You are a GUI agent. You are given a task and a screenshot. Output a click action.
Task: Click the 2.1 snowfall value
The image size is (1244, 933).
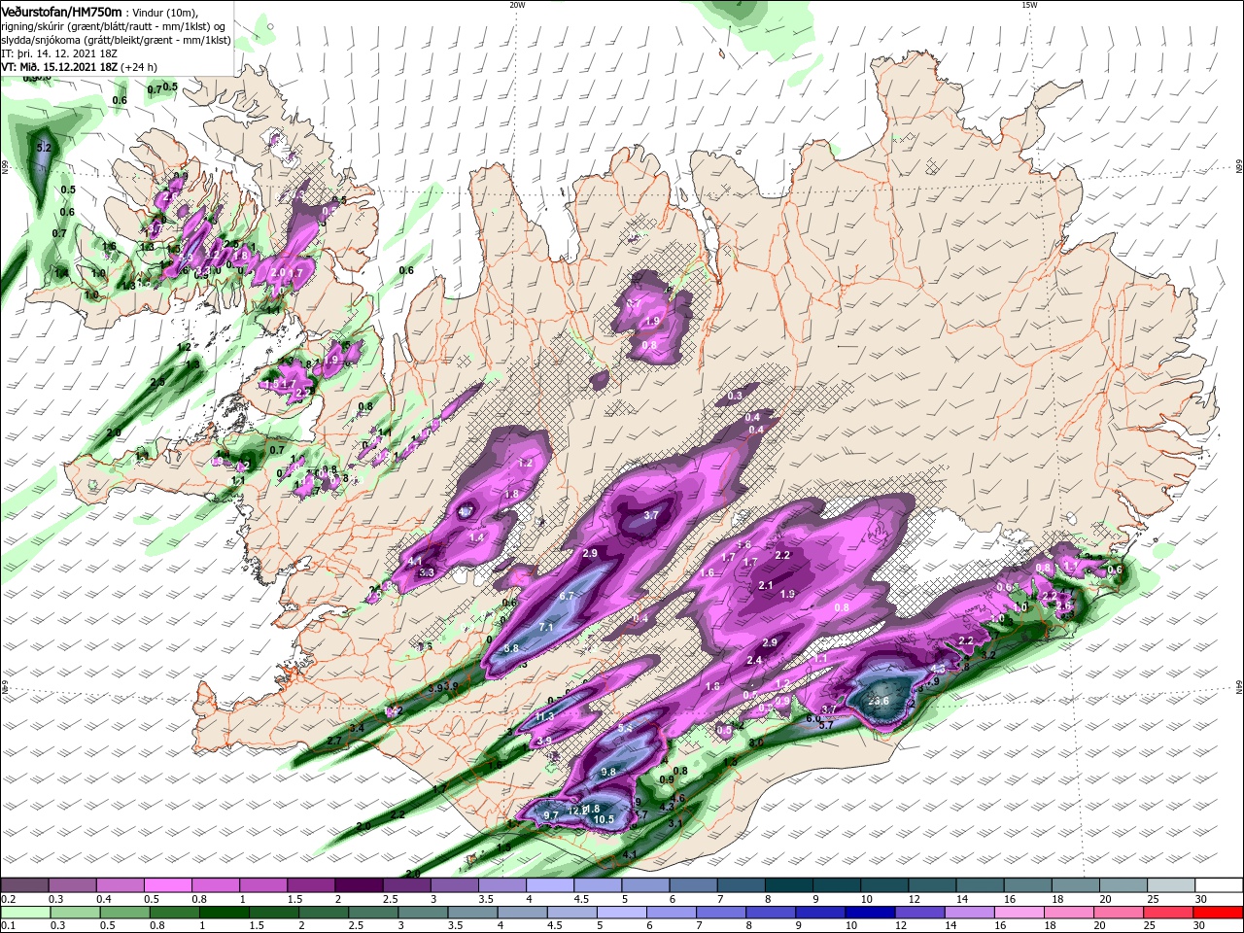(x=766, y=585)
